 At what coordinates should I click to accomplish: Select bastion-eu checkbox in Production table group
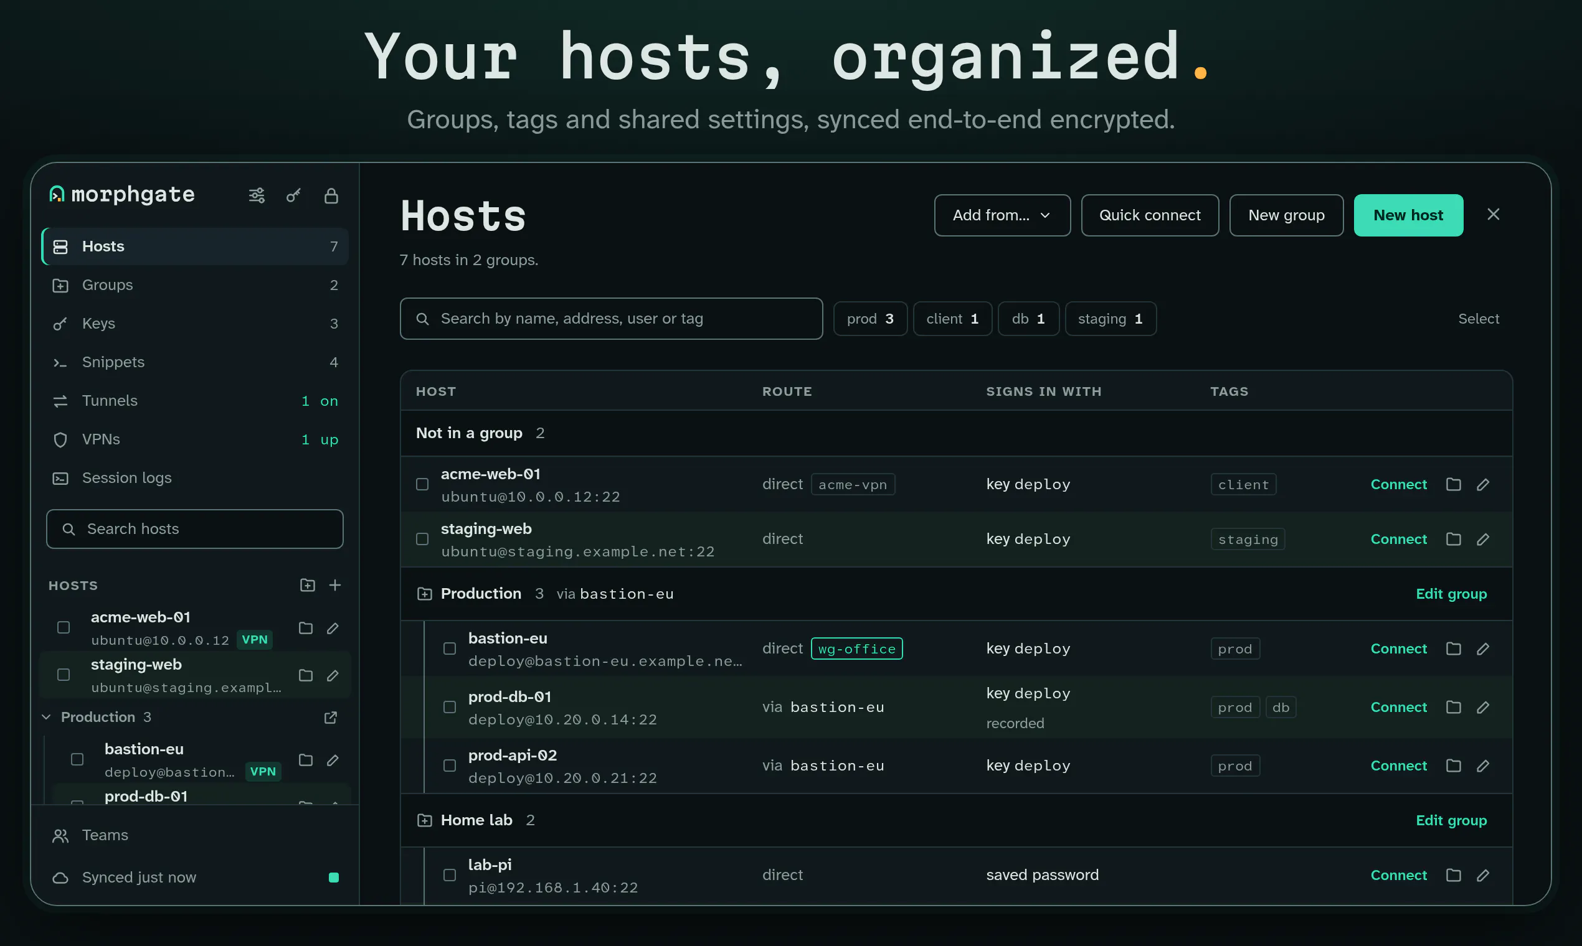[450, 649]
